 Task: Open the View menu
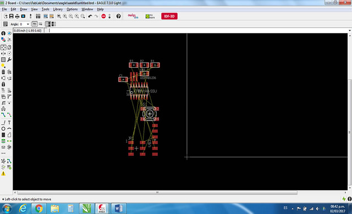point(34,9)
